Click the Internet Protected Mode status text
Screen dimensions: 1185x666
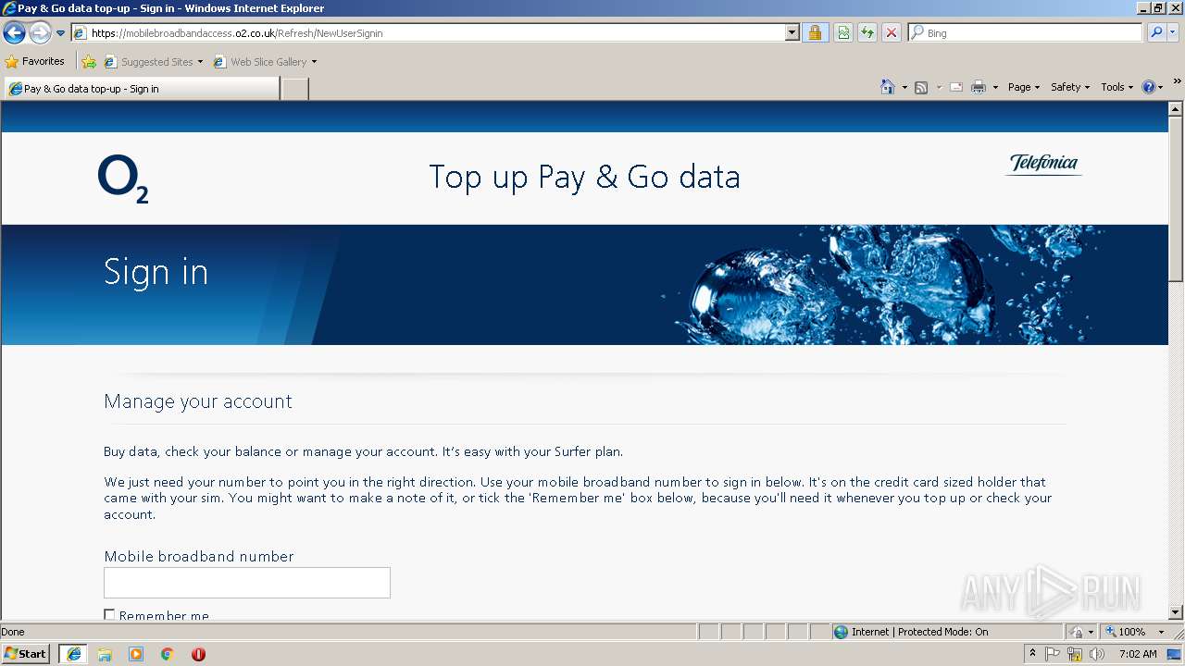(919, 632)
